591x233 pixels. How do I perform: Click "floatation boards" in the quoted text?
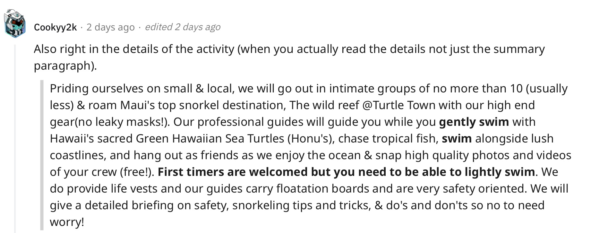(x=322, y=189)
